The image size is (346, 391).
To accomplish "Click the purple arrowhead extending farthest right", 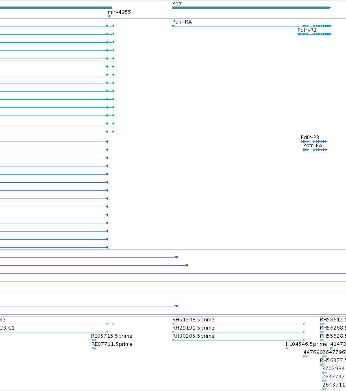I will (187, 265).
